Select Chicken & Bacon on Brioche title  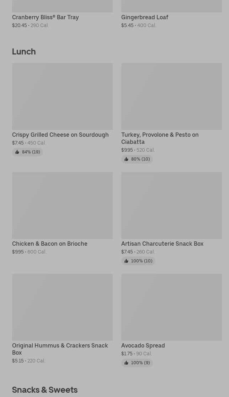click(x=50, y=244)
